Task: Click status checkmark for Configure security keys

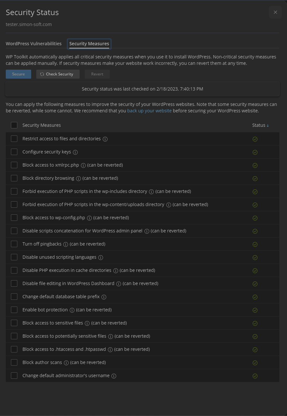Action: [255, 152]
